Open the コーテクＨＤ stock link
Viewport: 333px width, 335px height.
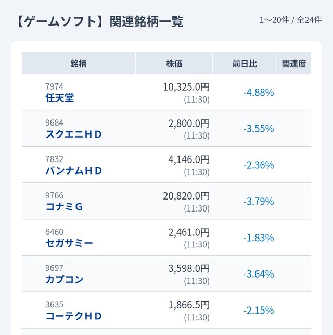[x=74, y=316]
